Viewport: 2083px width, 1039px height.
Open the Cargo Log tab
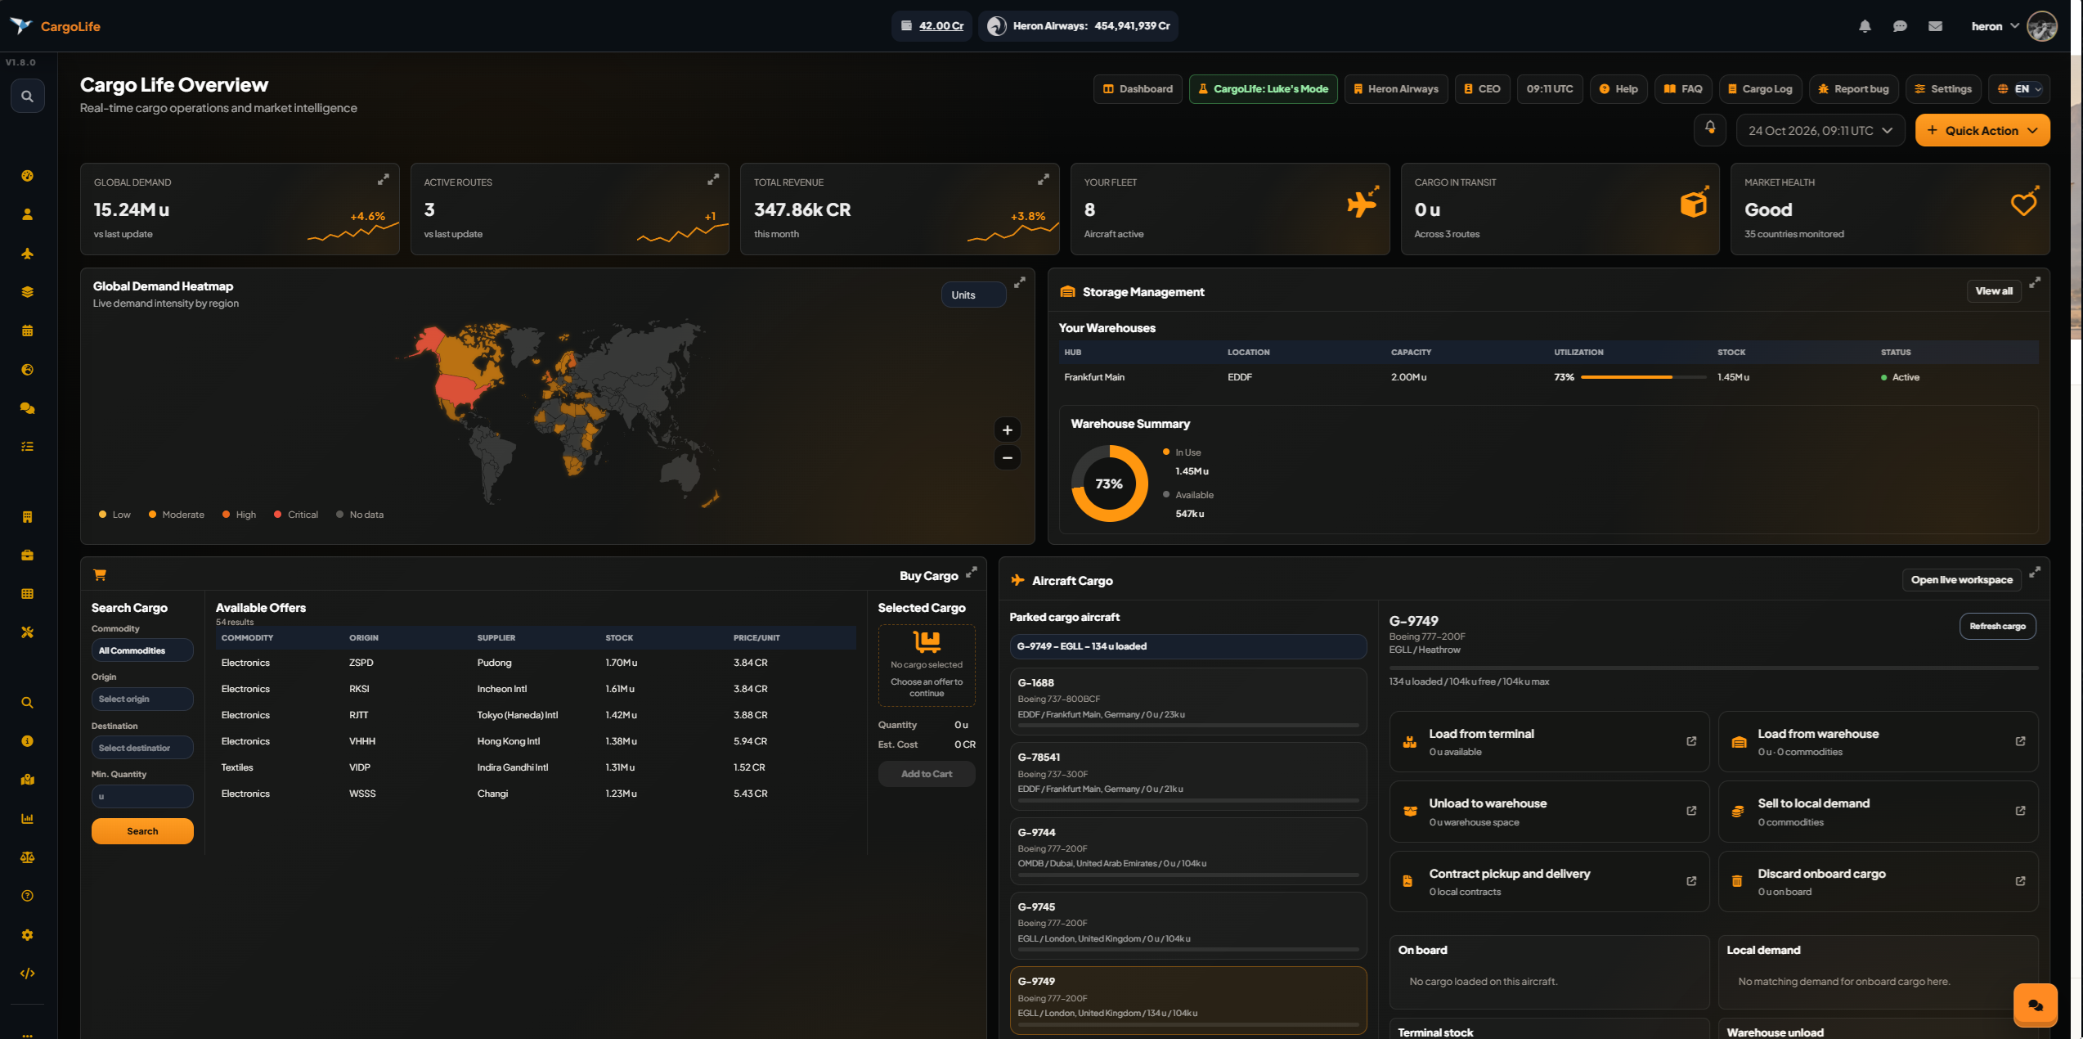pyautogui.click(x=1760, y=89)
